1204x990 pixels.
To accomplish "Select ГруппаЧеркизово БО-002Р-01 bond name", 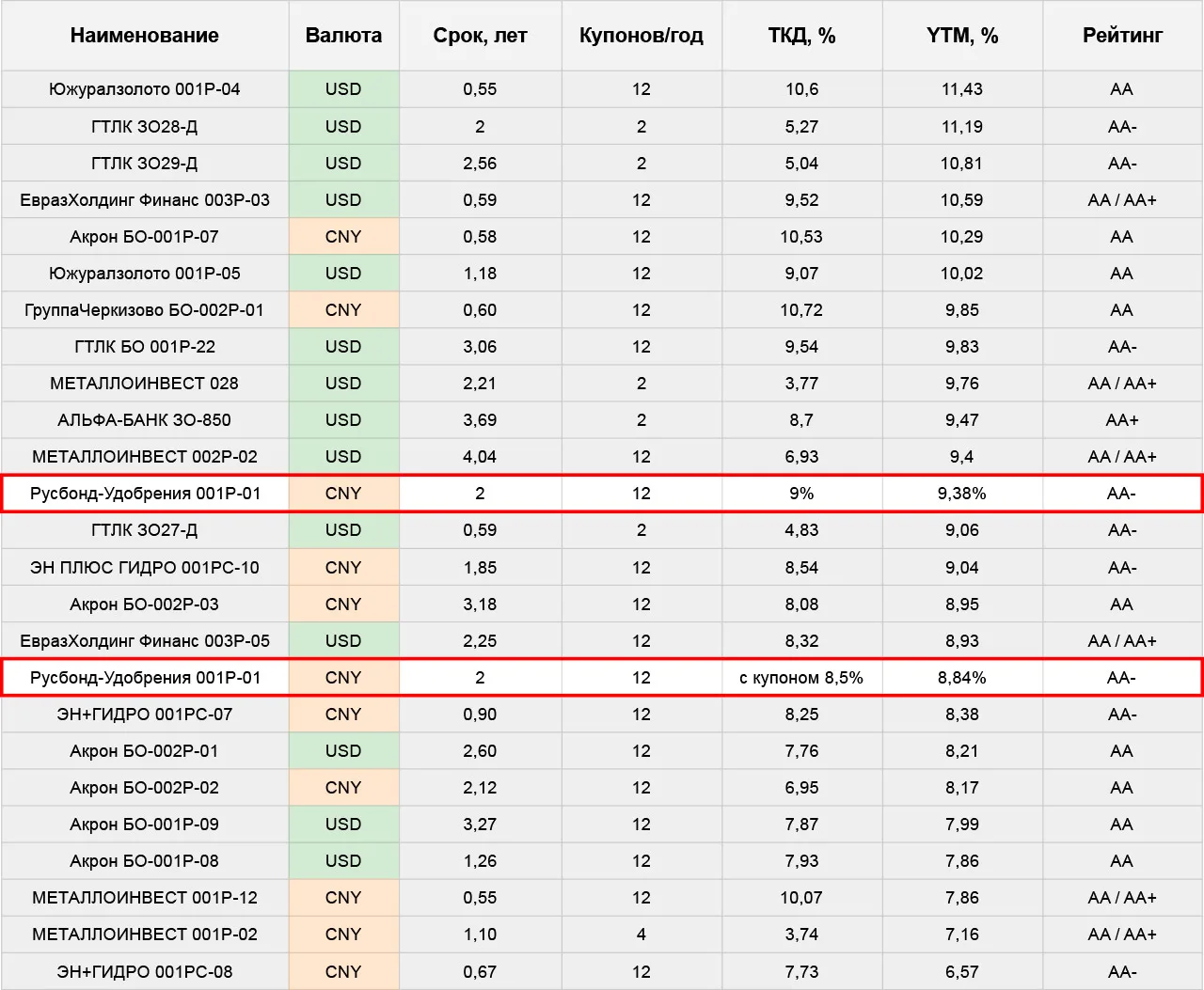I will coord(145,309).
